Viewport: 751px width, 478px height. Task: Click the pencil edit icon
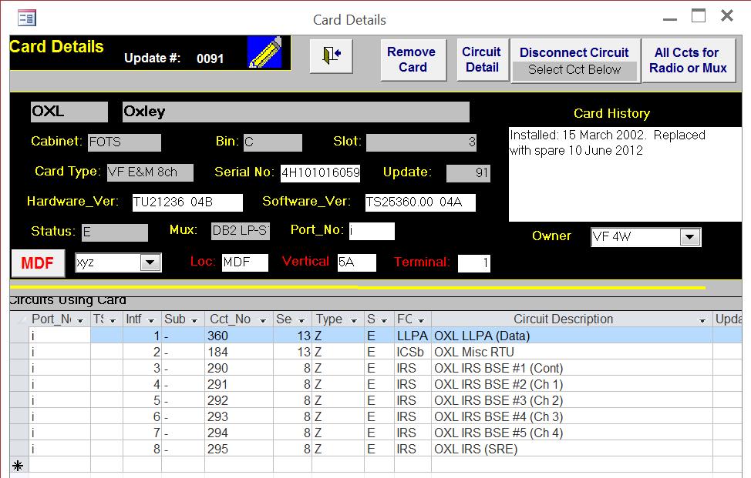coord(264,53)
